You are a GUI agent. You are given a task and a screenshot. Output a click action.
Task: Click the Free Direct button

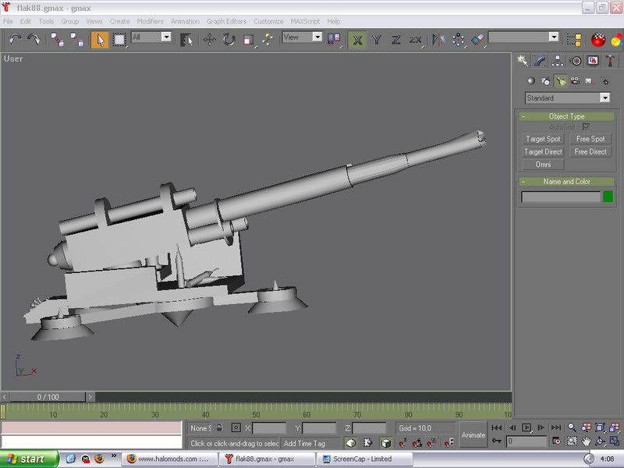tap(590, 151)
